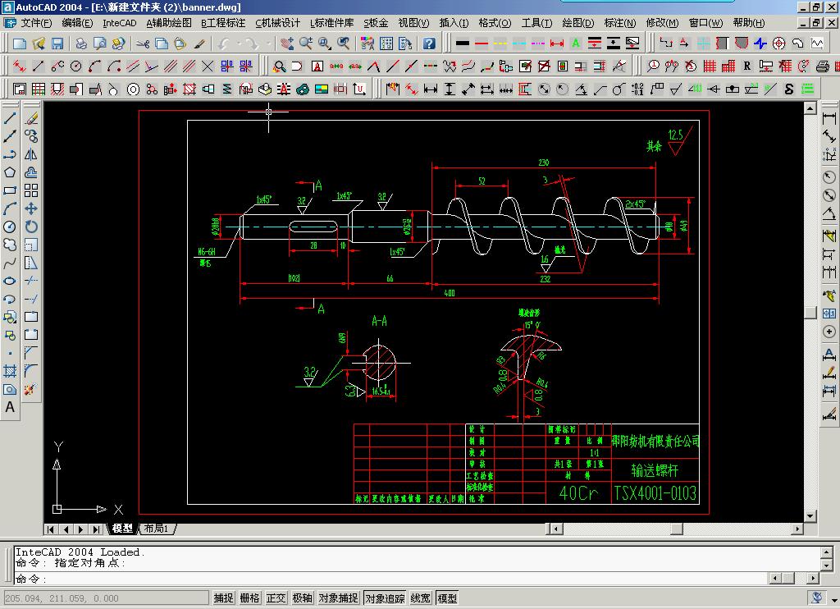
Task: Toggle 捕捉 snap mode in status bar
Action: (x=223, y=598)
